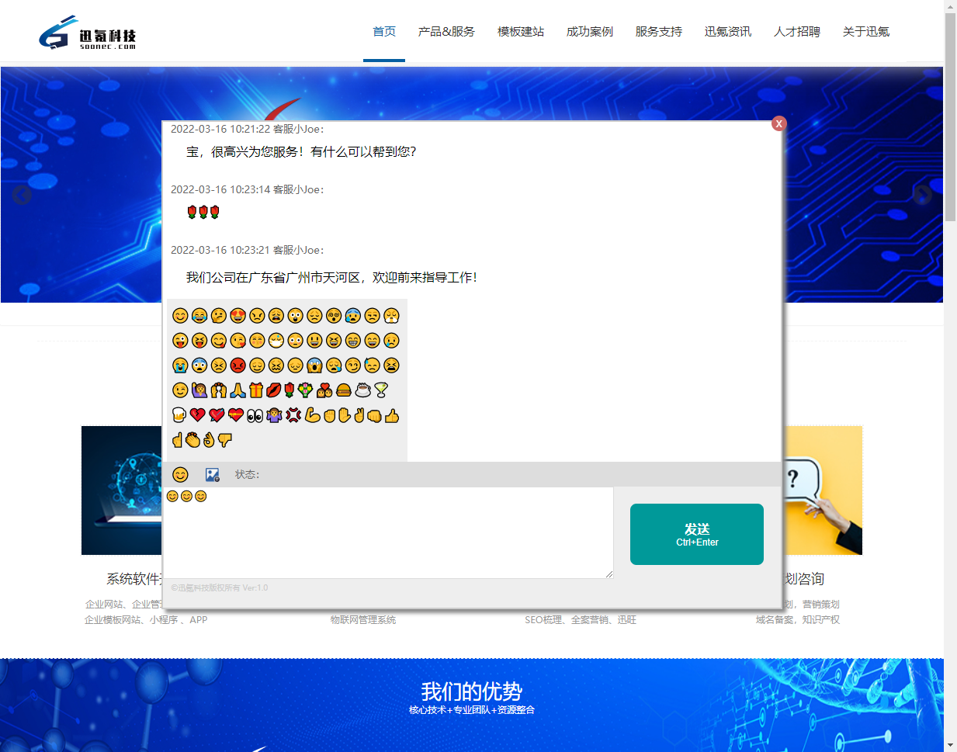Insert the medical mask face emoji
957x752 pixels.
coord(276,341)
